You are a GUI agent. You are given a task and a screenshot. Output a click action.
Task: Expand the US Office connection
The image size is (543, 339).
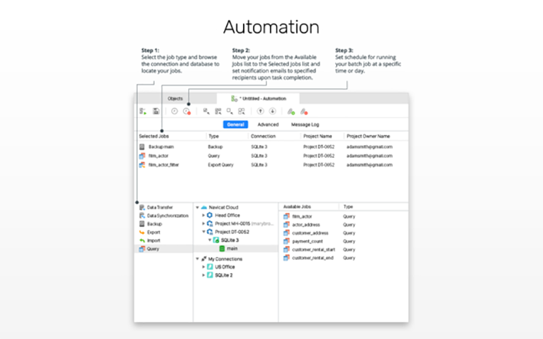pos(203,266)
